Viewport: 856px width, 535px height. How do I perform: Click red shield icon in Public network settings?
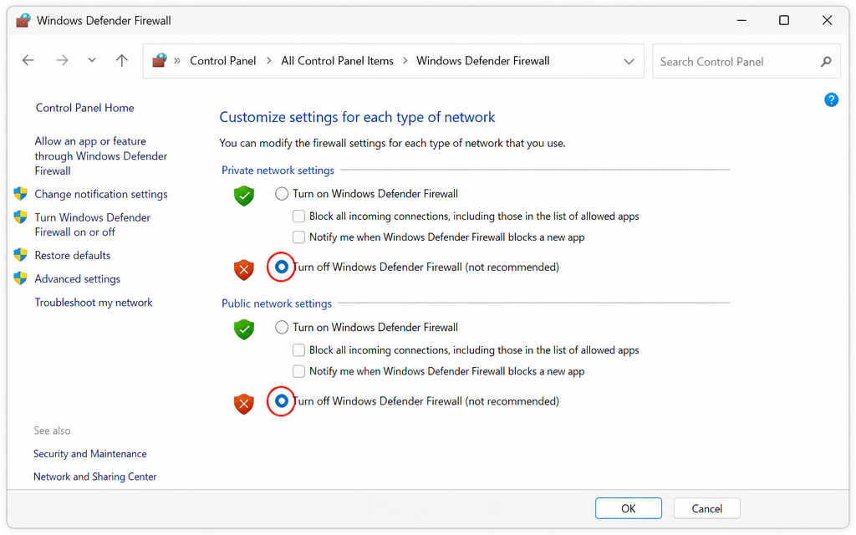[x=244, y=404]
